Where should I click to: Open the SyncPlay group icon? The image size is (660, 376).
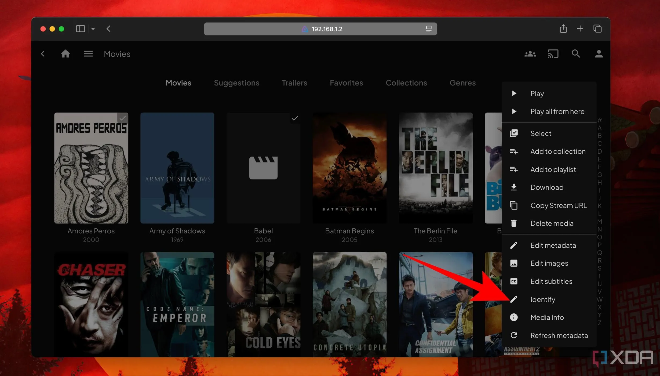point(530,54)
